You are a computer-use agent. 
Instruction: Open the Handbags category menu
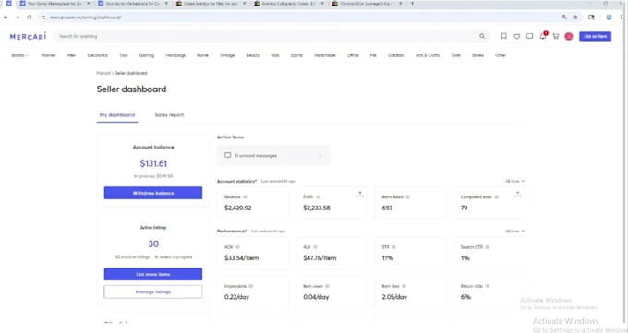coord(175,55)
